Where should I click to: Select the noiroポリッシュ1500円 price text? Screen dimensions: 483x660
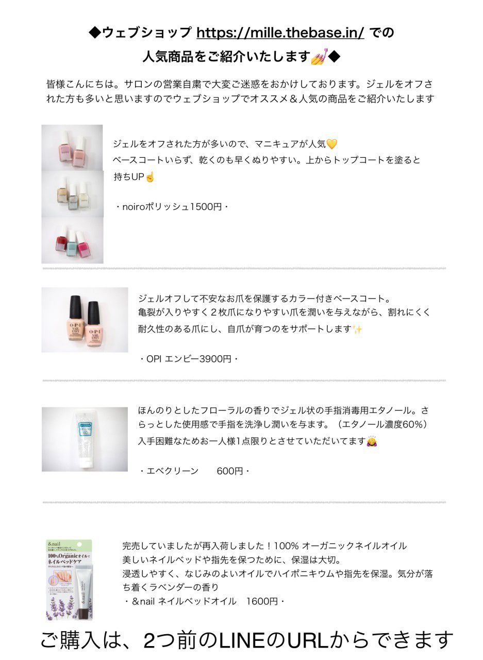pos(172,207)
